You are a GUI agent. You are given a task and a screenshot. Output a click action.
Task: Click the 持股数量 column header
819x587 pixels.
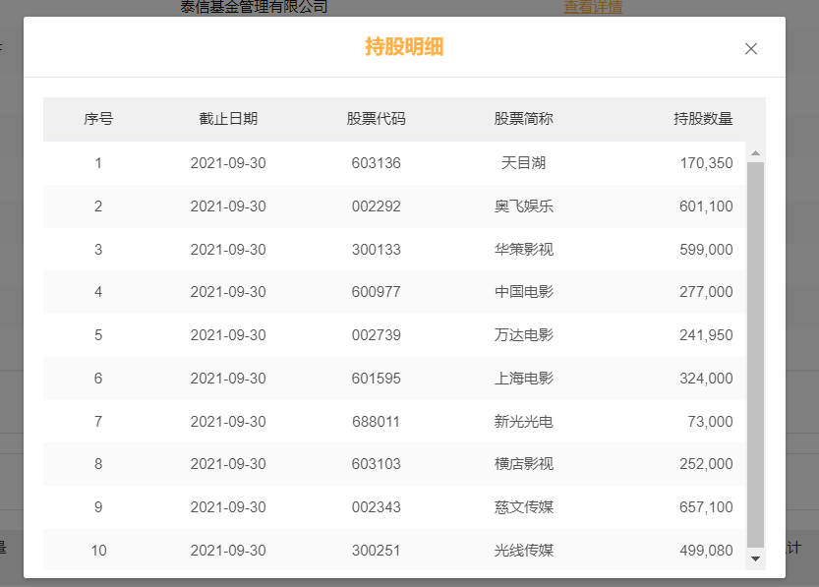(x=703, y=119)
